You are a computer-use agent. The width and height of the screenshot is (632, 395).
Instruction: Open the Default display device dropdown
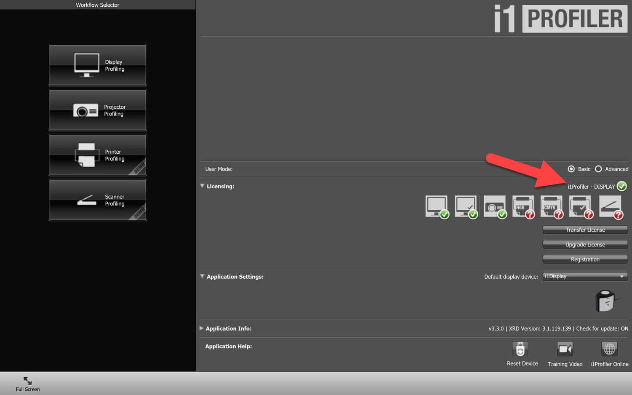(x=585, y=276)
